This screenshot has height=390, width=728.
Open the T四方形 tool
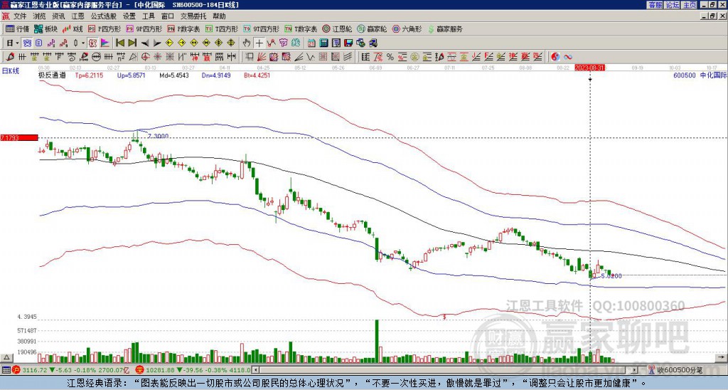coord(222,29)
